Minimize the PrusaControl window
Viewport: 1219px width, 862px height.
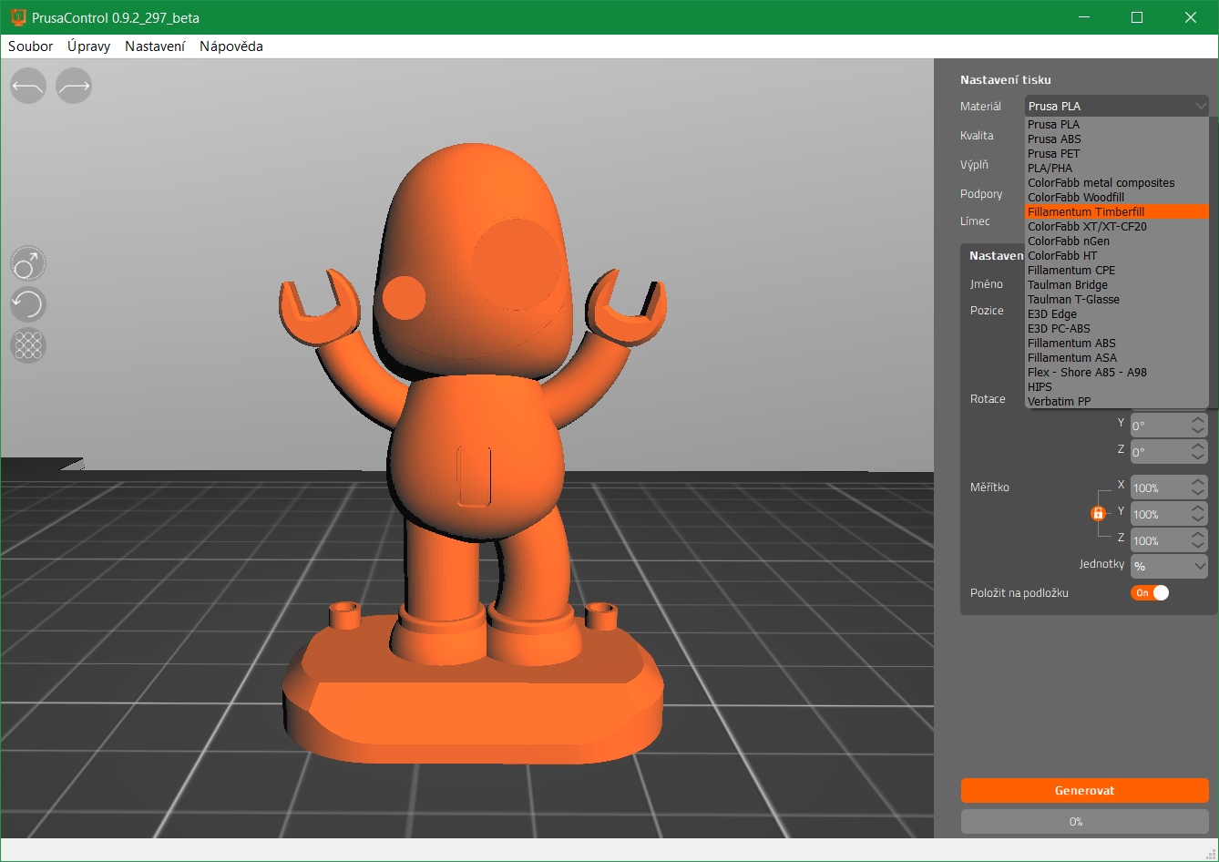1083,17
